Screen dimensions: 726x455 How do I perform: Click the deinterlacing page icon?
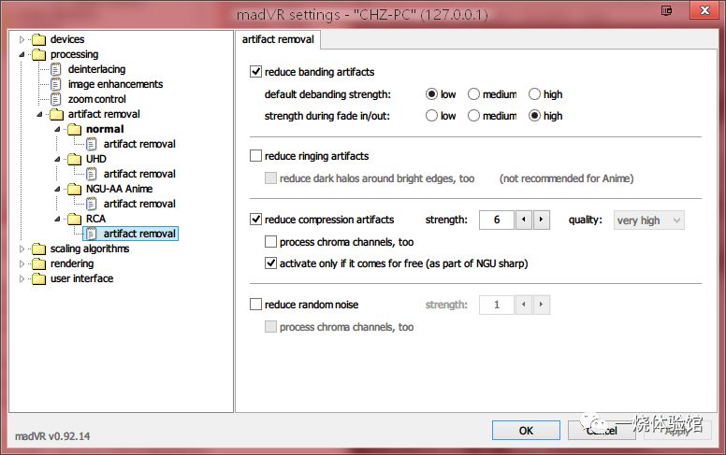click(56, 69)
